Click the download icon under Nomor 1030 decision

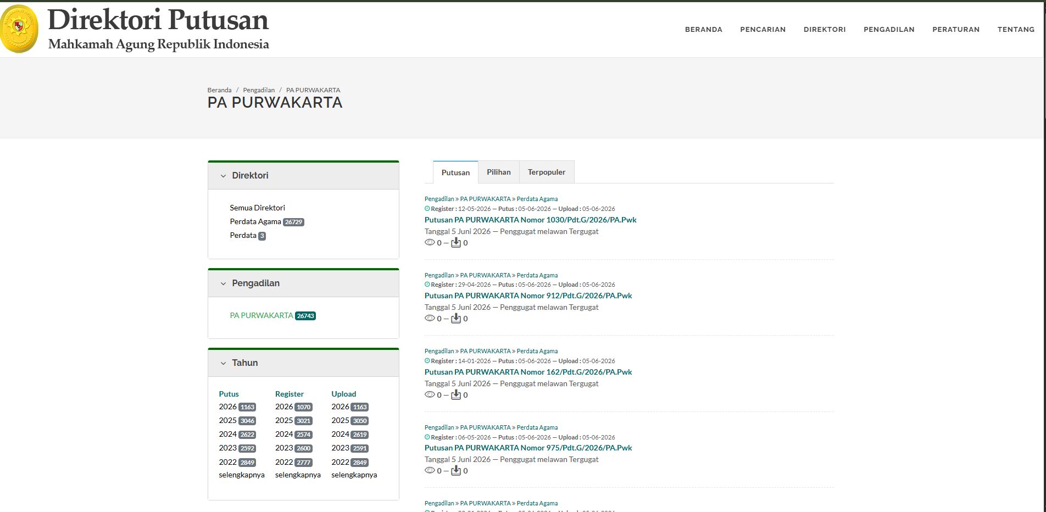(456, 242)
